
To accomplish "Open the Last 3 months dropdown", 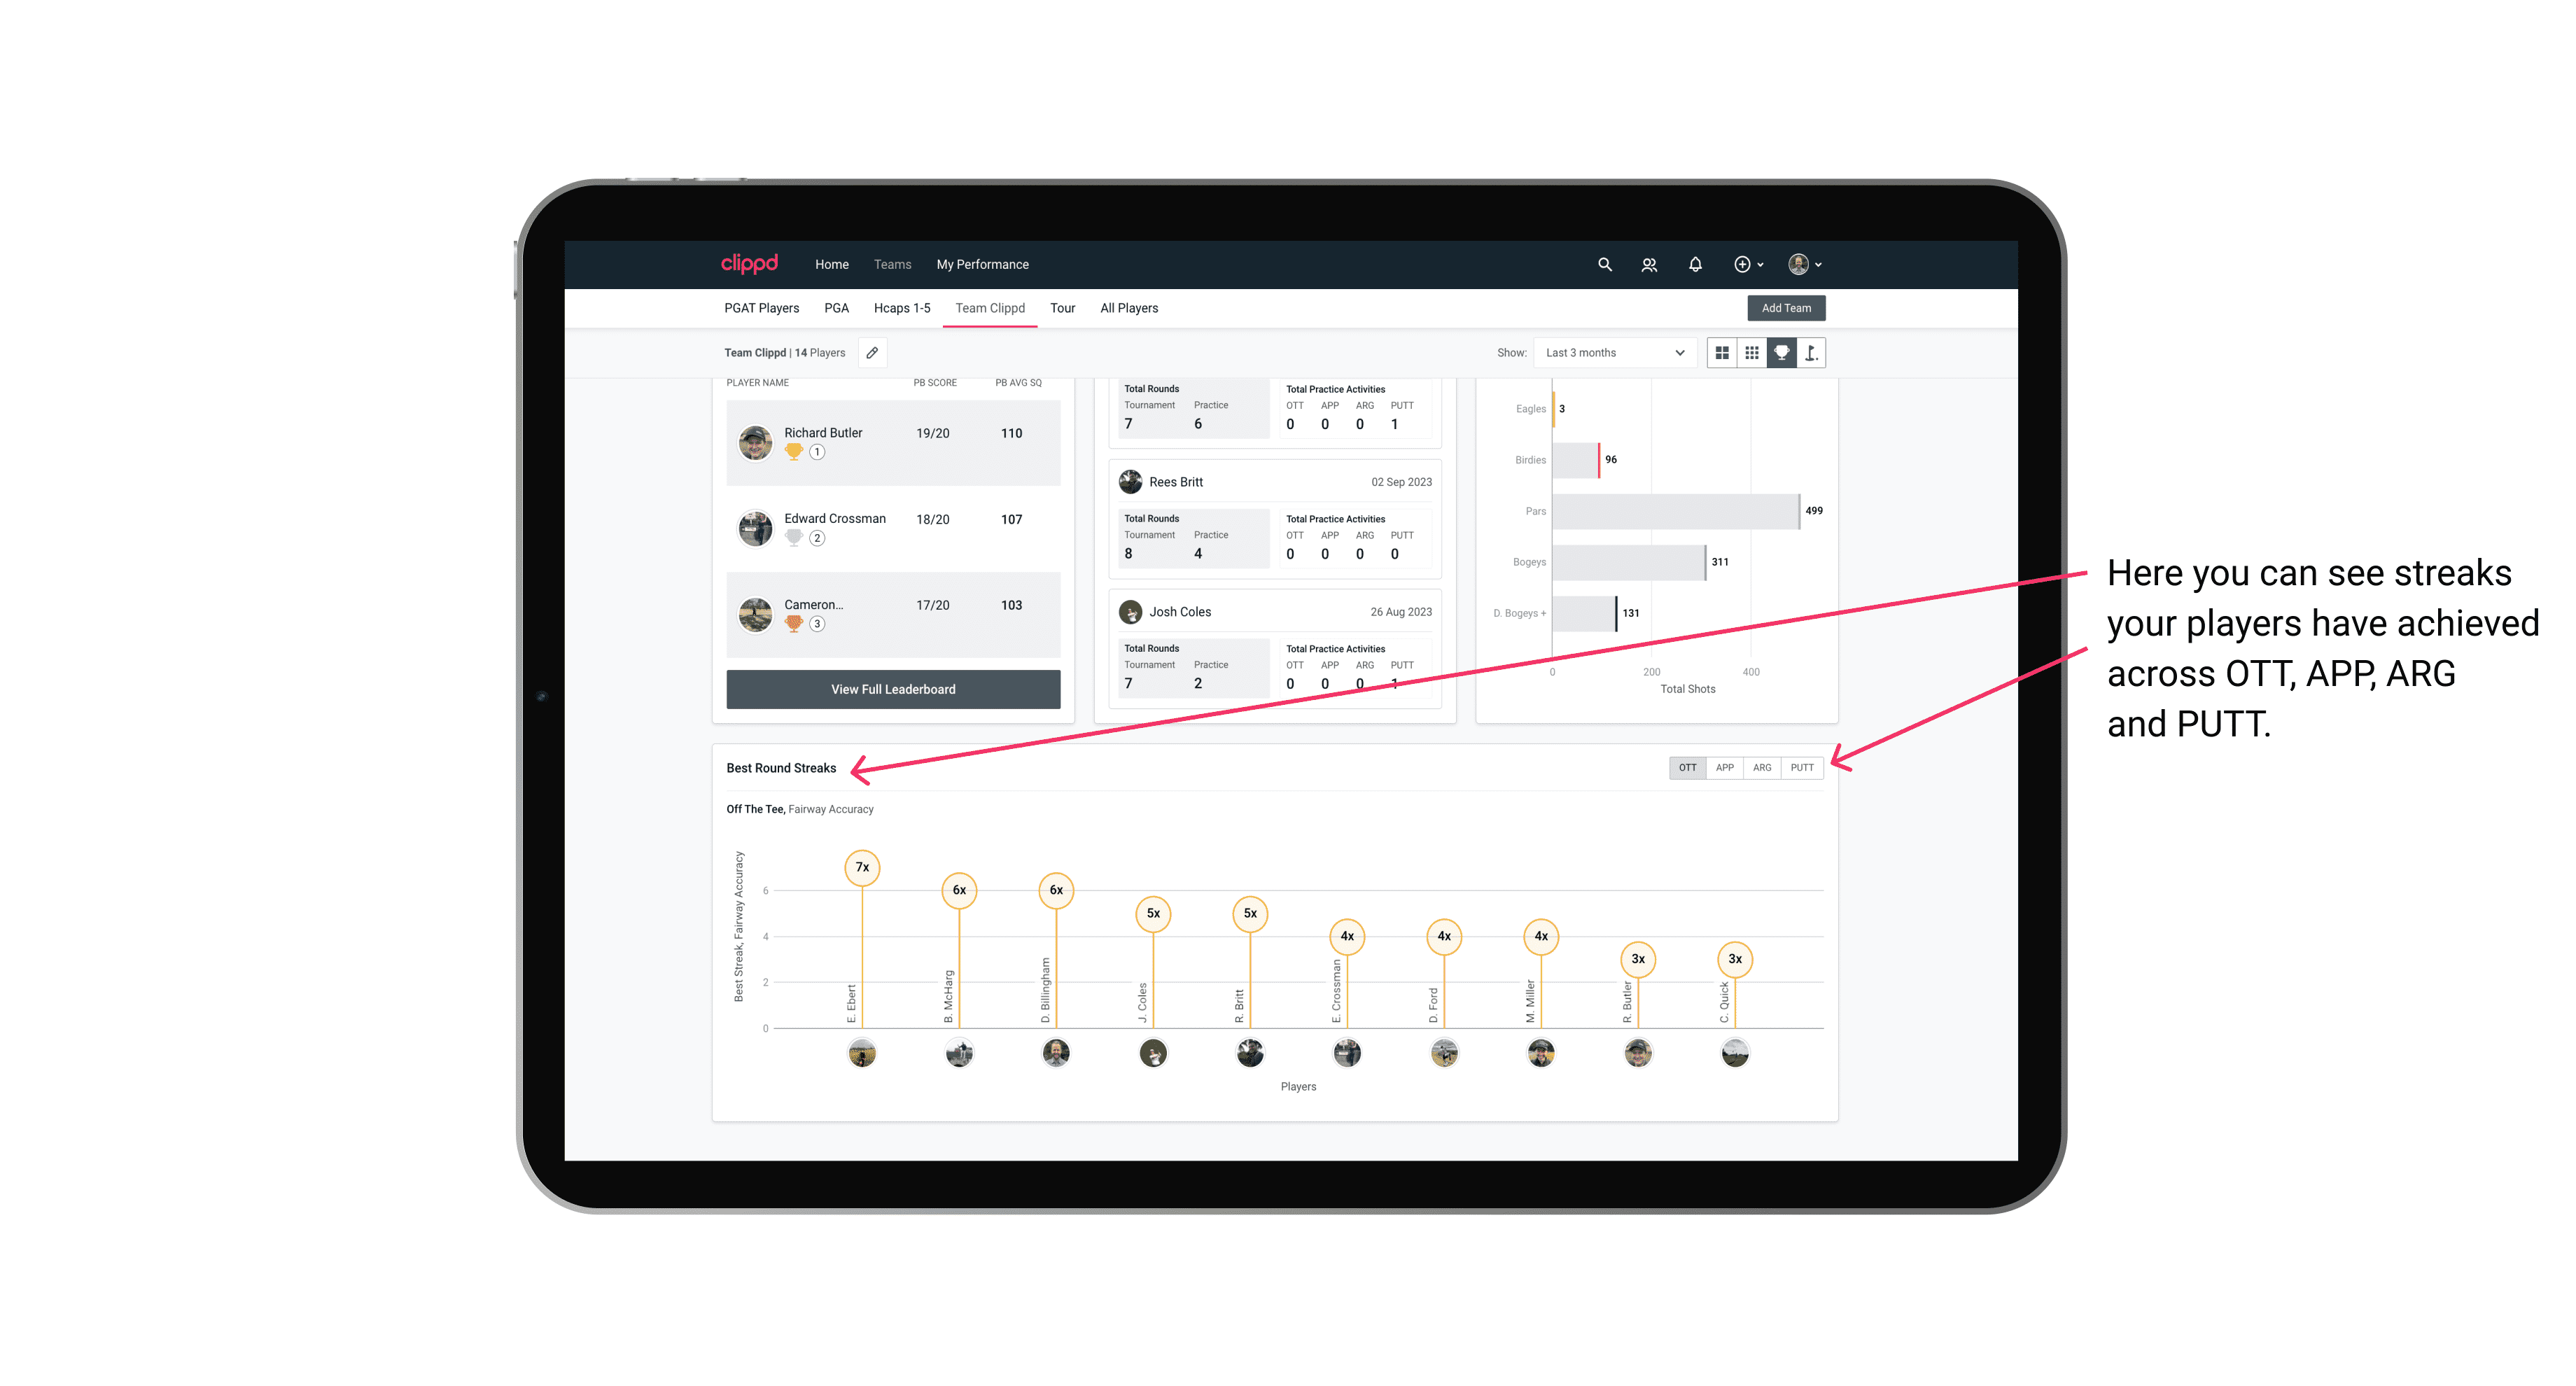I will point(1612,353).
